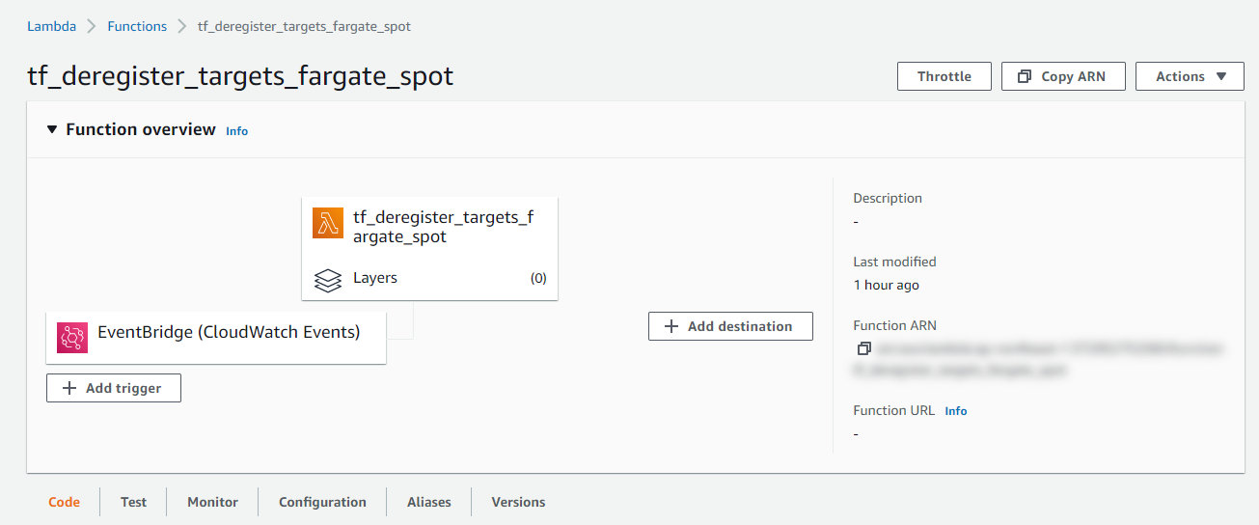1259x525 pixels.
Task: Open the Info link beside Function URL
Action: (955, 411)
